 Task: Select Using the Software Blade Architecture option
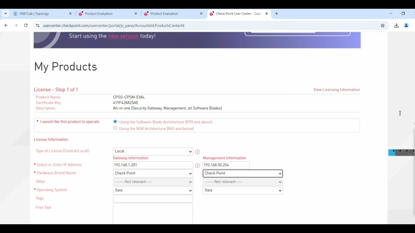115,122
